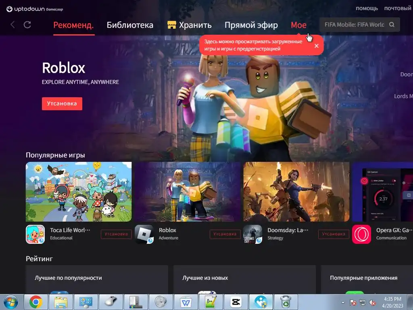This screenshot has width=413, height=310.
Task: Open the Лучшие по популярности card
Action: point(97,279)
